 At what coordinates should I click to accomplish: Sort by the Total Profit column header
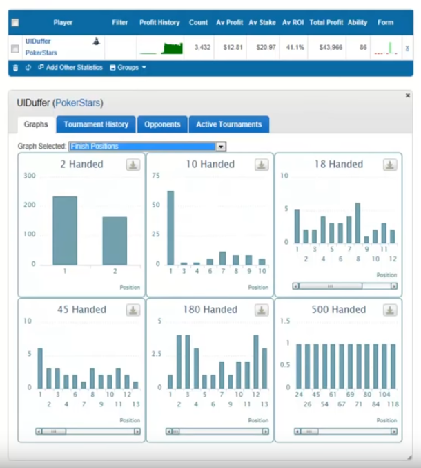(x=326, y=22)
